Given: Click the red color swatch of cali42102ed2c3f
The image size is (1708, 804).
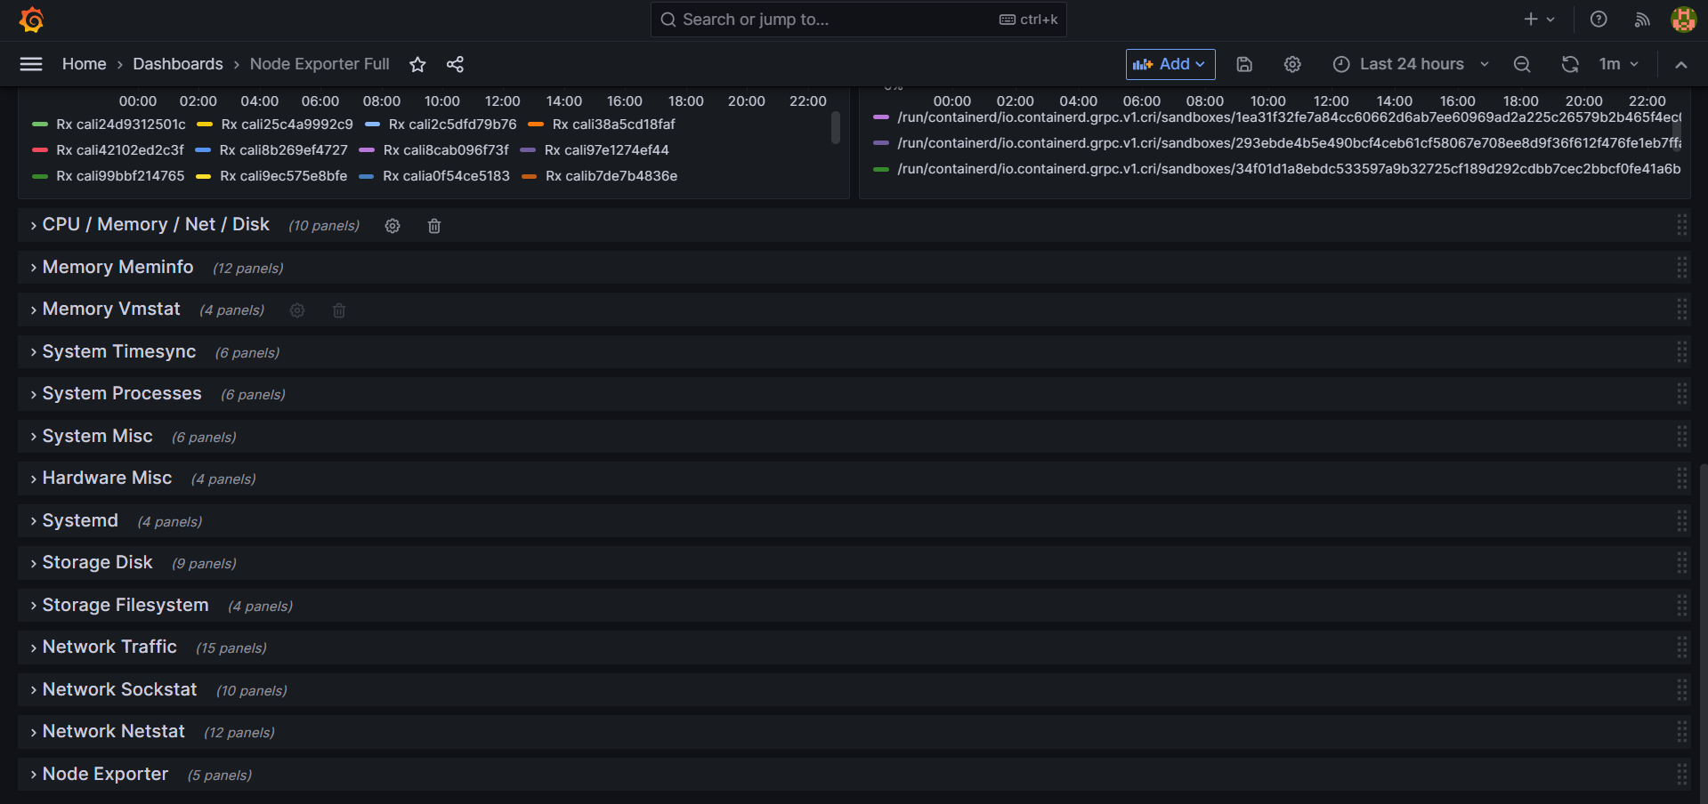Looking at the screenshot, I should (39, 150).
